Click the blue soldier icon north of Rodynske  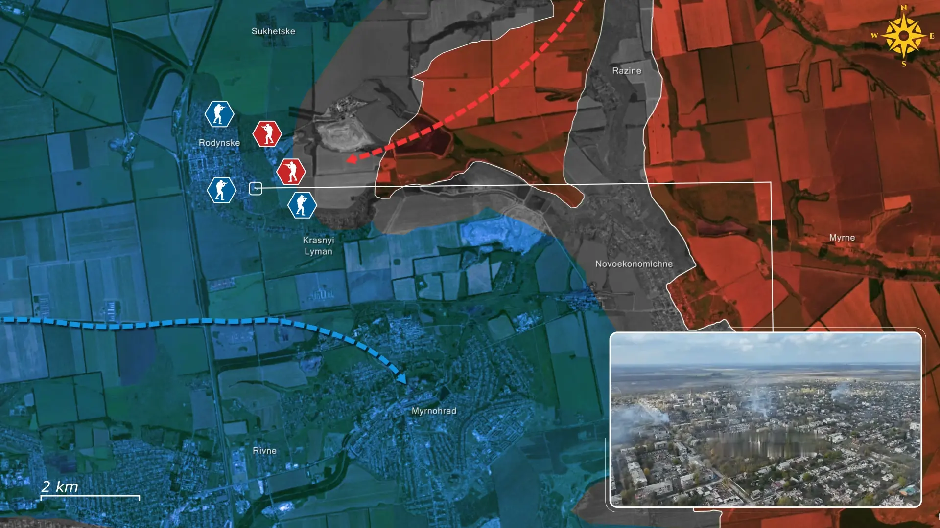pos(219,114)
